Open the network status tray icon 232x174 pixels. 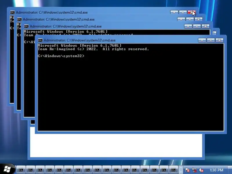pos(194,170)
